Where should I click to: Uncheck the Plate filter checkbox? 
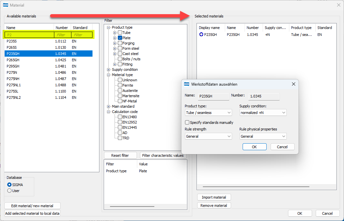click(x=120, y=38)
